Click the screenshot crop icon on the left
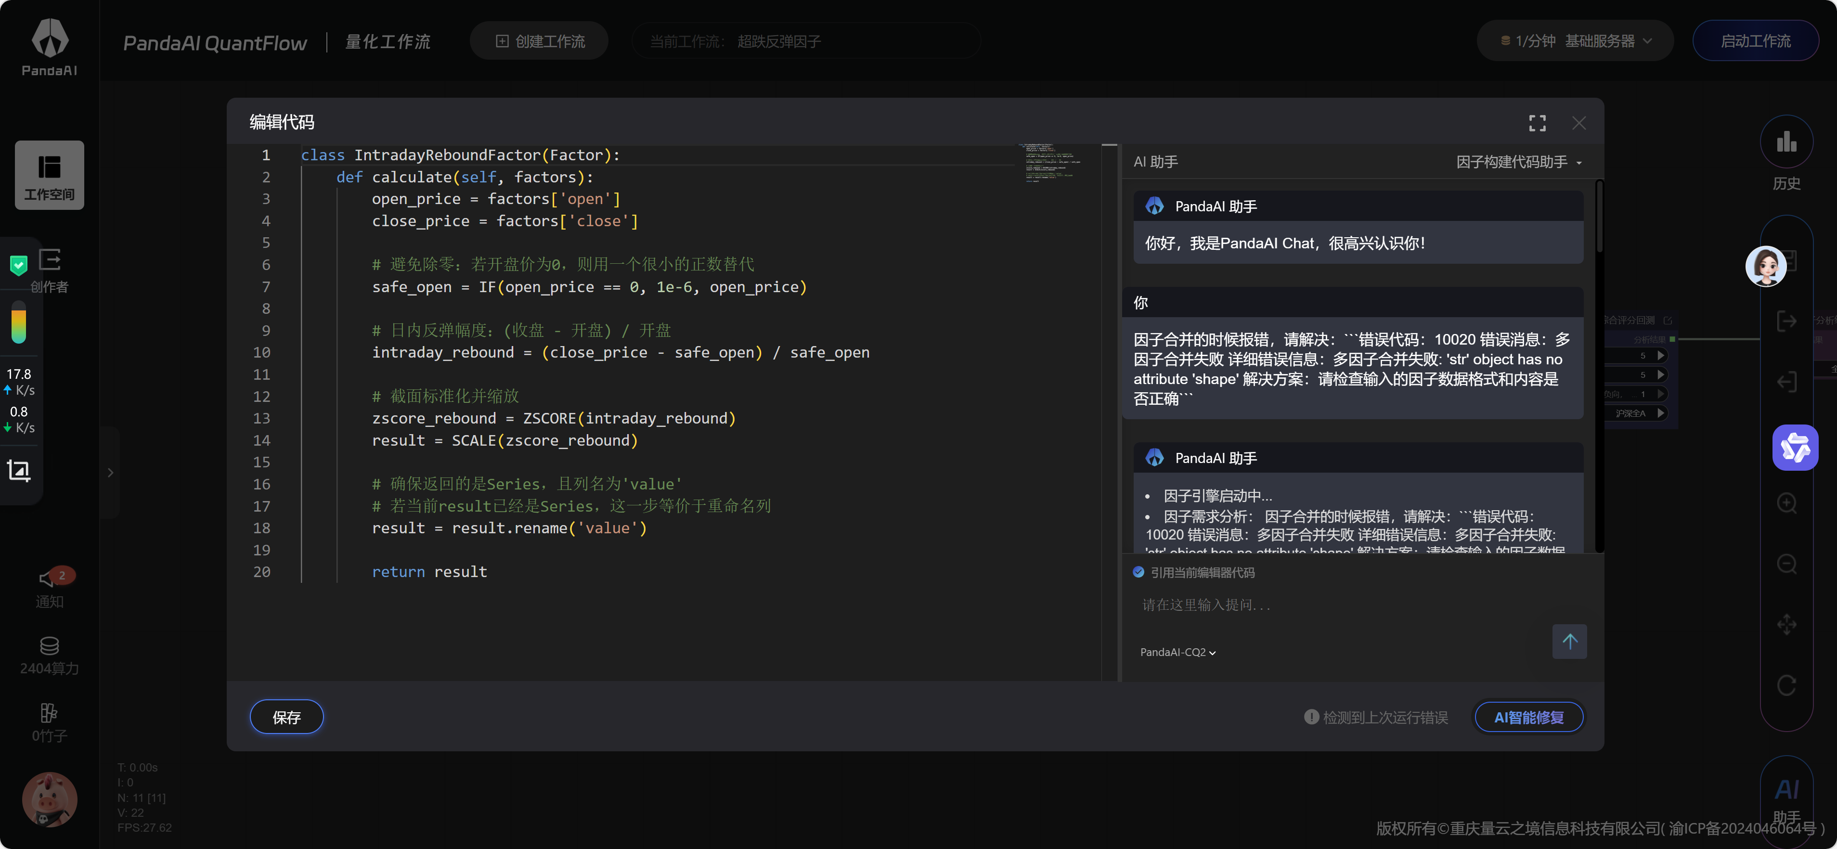 (x=19, y=471)
